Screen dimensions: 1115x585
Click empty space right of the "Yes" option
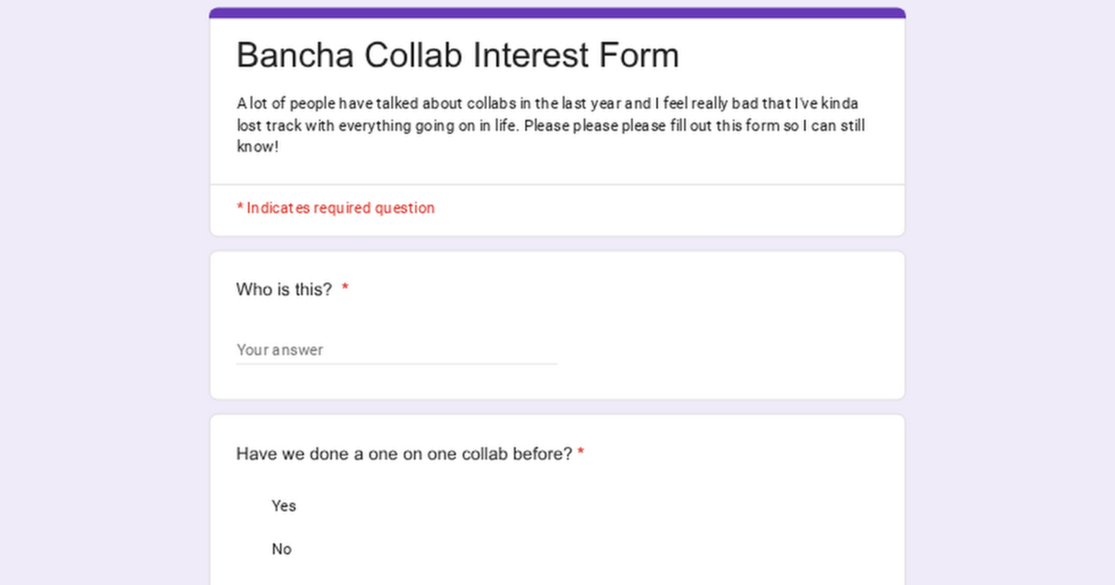pos(557,506)
